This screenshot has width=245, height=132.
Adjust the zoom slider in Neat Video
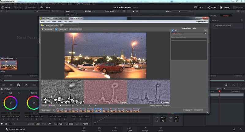(x=66, y=105)
